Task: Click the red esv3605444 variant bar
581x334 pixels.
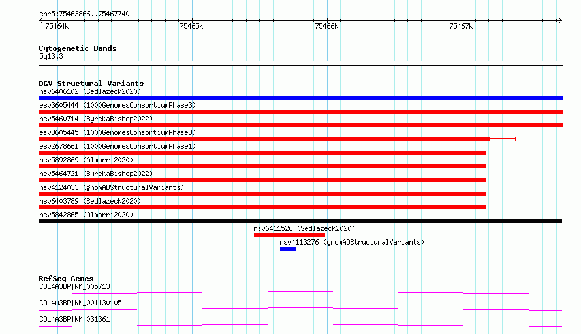Action: coord(300,112)
